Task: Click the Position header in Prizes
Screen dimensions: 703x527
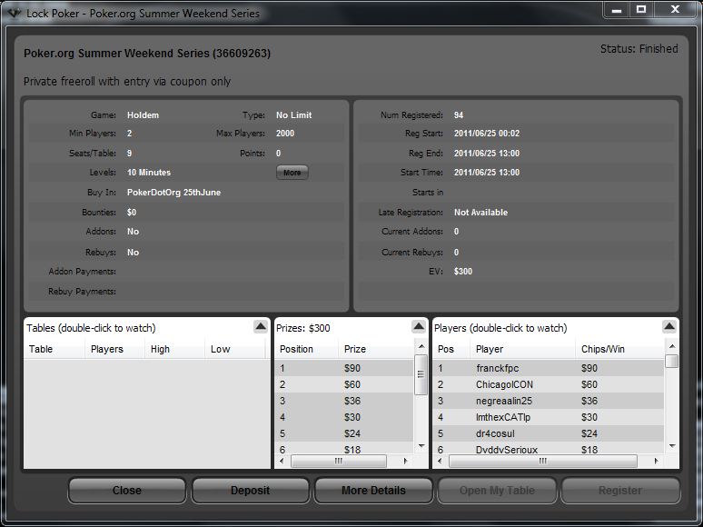Action: pos(306,349)
